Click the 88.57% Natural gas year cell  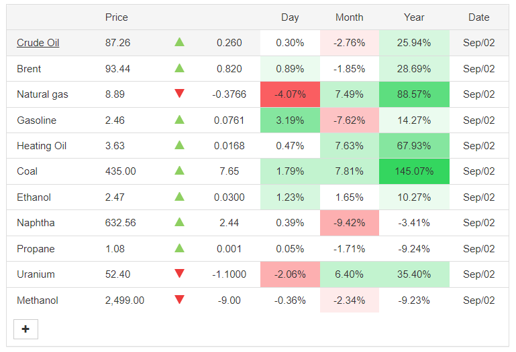414,94
